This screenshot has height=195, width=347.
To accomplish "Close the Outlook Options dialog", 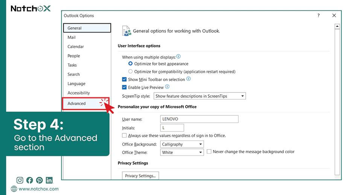I will point(334,15).
